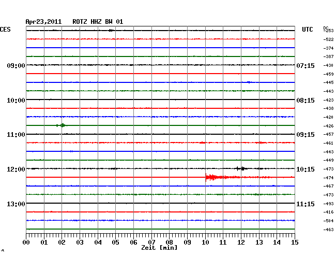Image resolution: width=336 pixels, height=256 pixels.
Task: Click the black burst near minute 12
Action: pyautogui.click(x=242, y=168)
